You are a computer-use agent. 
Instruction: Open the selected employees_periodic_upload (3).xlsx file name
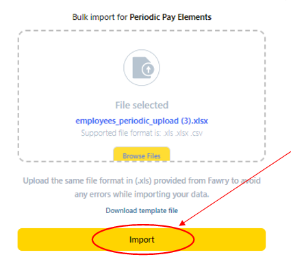tap(142, 121)
